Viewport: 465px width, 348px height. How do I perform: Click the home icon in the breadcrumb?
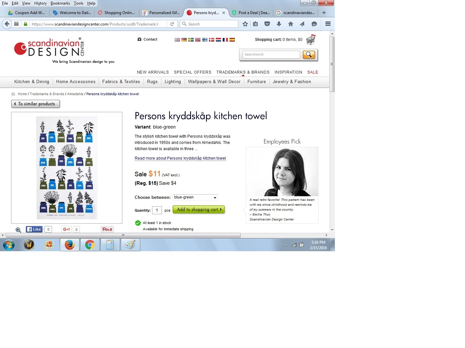coord(13,94)
